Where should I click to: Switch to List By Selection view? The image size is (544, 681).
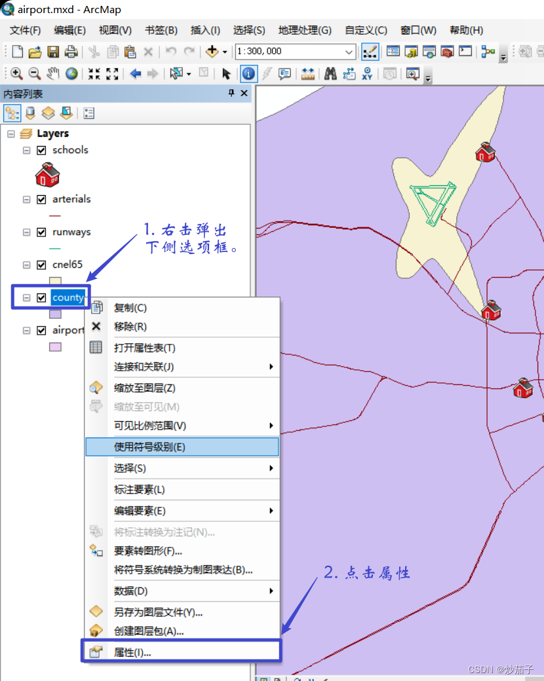tap(66, 113)
